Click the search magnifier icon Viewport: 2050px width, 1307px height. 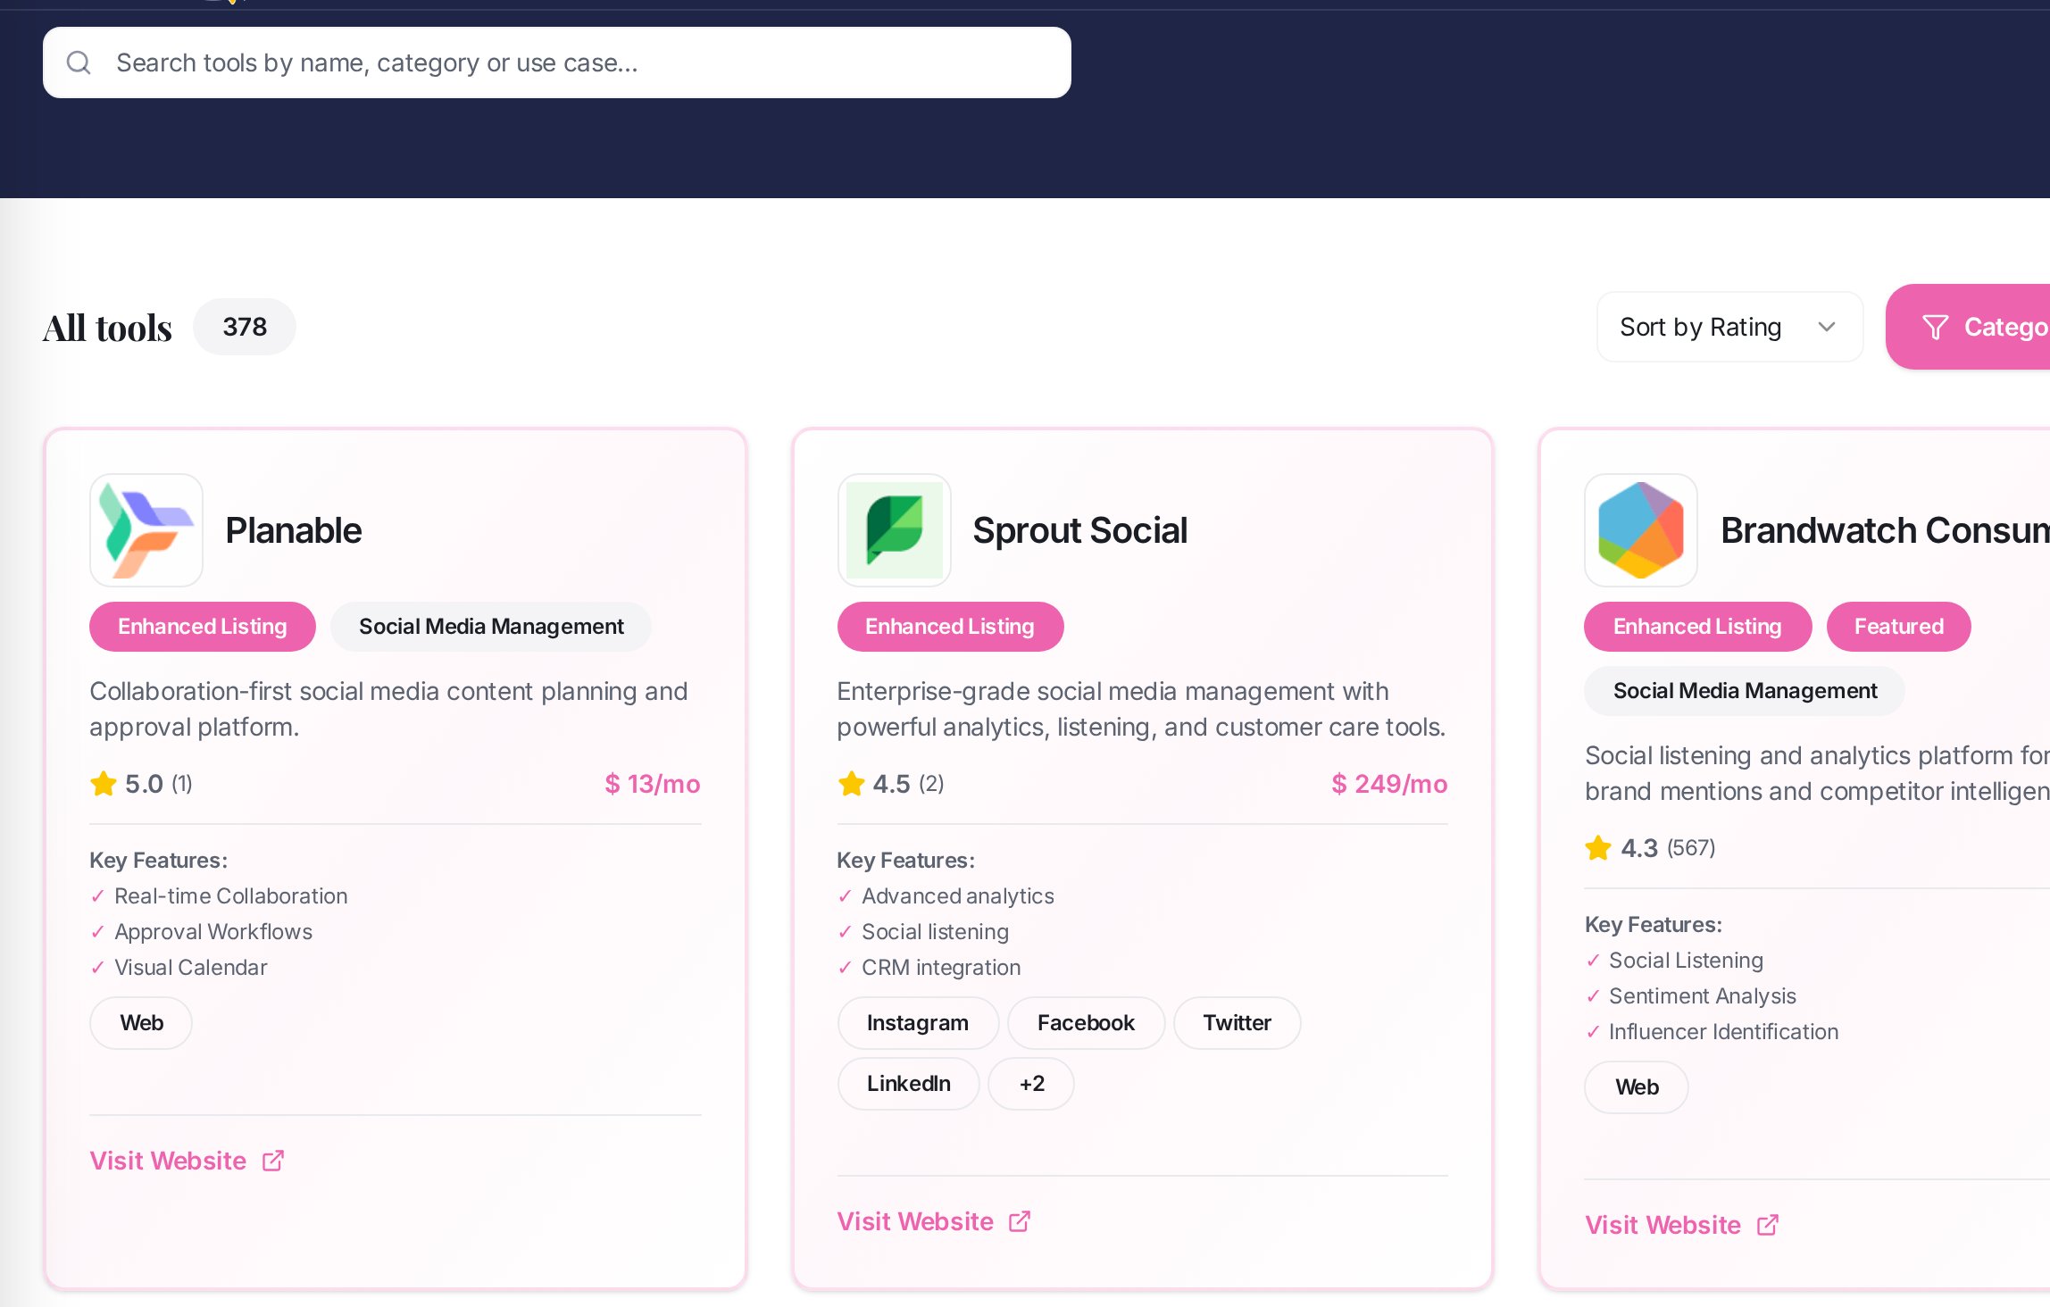tap(79, 62)
